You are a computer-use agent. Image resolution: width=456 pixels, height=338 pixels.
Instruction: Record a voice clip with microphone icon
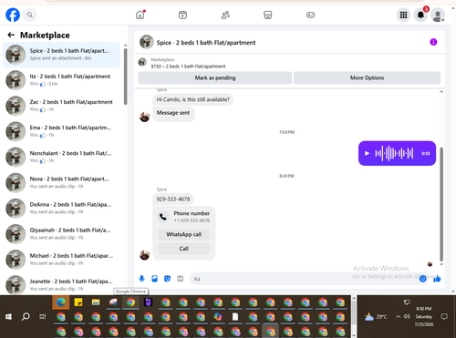pyautogui.click(x=141, y=279)
